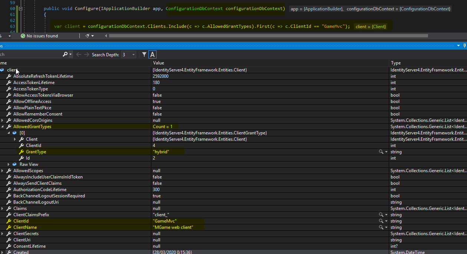Open the Code Cleanup dropdown arrow
467x254 pixels.
[93, 36]
